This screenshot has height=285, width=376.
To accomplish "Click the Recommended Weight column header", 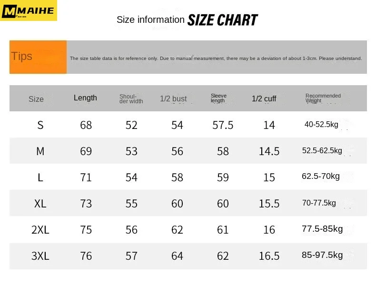I will click(x=323, y=98).
